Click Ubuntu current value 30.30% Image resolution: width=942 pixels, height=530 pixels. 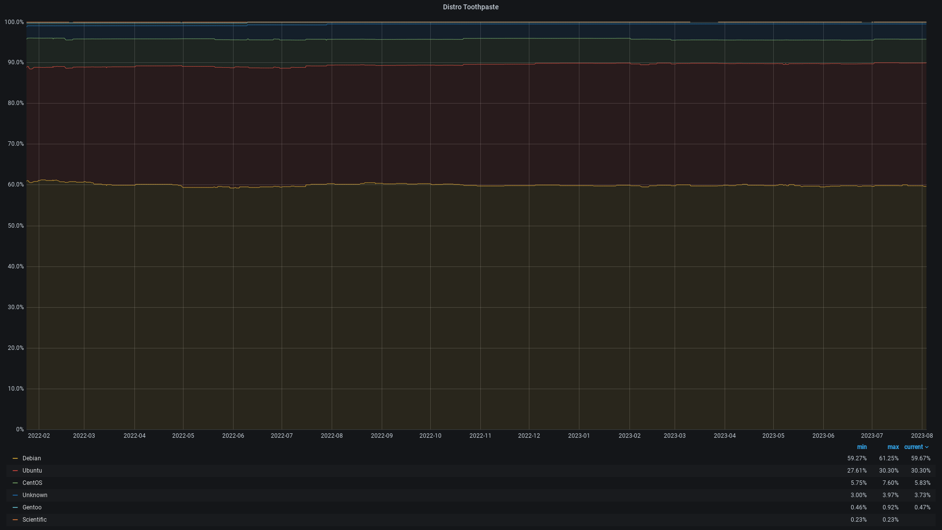point(921,471)
